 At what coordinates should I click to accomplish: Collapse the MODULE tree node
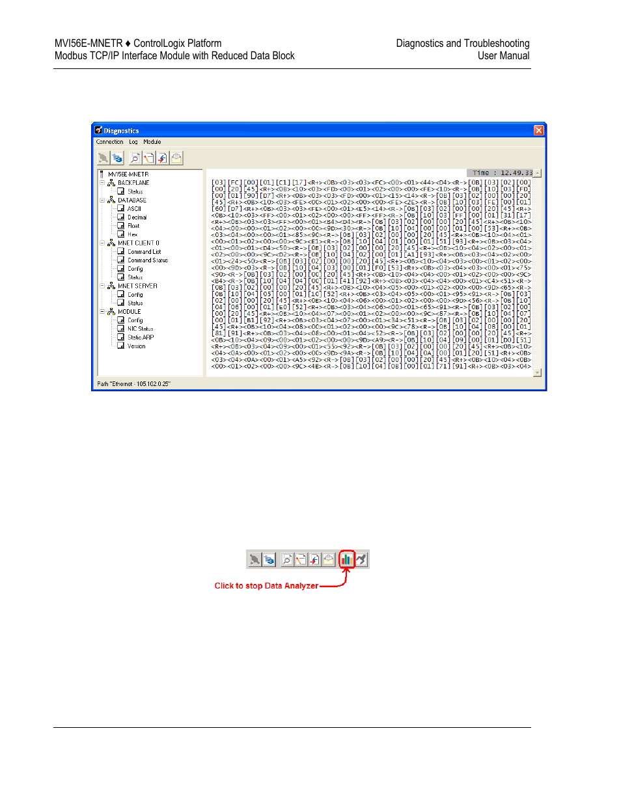tap(102, 311)
